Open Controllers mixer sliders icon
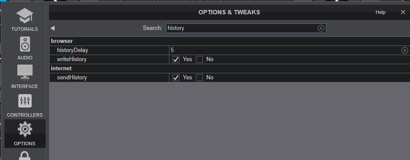This screenshot has width=410, height=160. 25,101
